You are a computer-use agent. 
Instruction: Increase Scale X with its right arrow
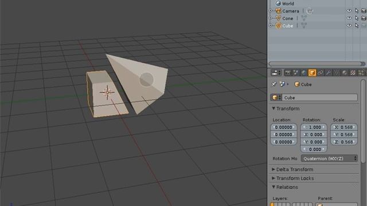354,127
